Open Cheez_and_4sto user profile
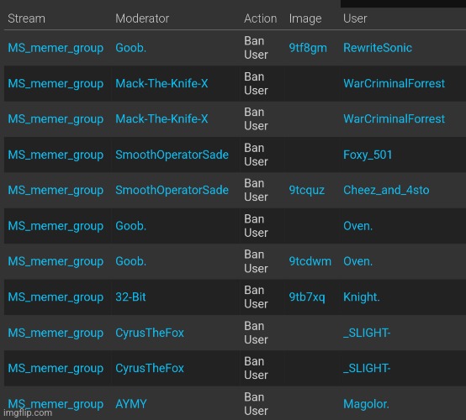 click(x=386, y=191)
